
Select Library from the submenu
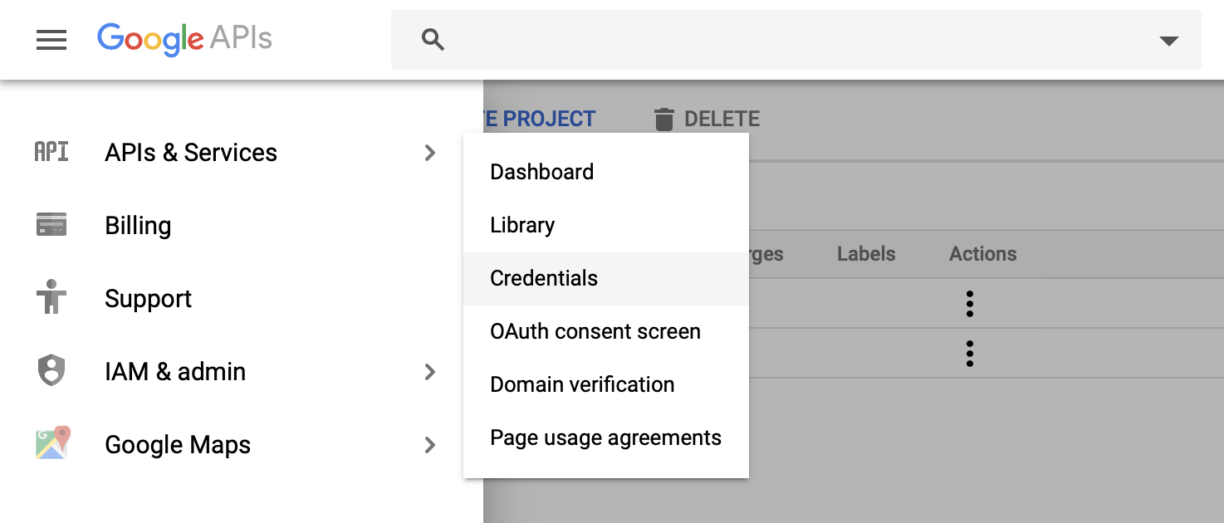point(606,225)
